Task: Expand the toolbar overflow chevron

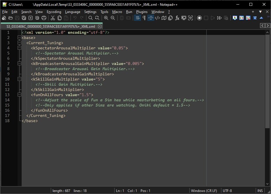Action: tap(268, 16)
